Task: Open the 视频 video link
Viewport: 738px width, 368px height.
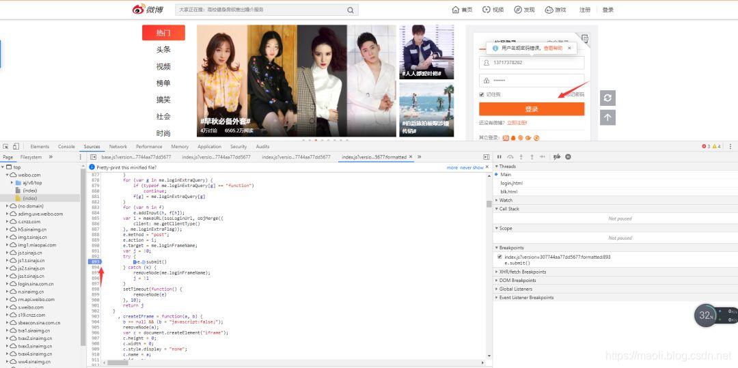Action: pyautogui.click(x=493, y=10)
